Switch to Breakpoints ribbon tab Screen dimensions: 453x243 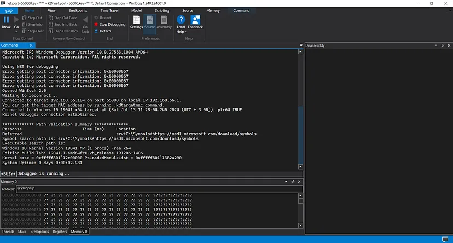click(78, 11)
